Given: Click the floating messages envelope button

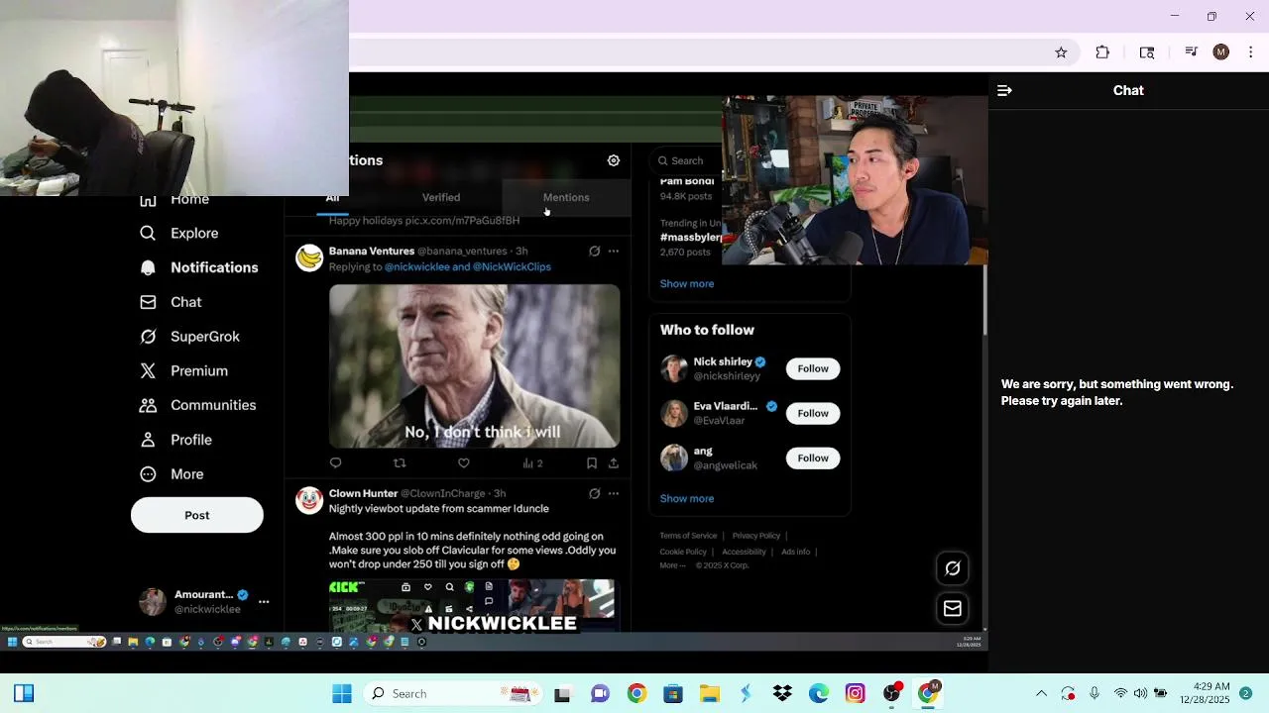Looking at the screenshot, I should [x=953, y=609].
